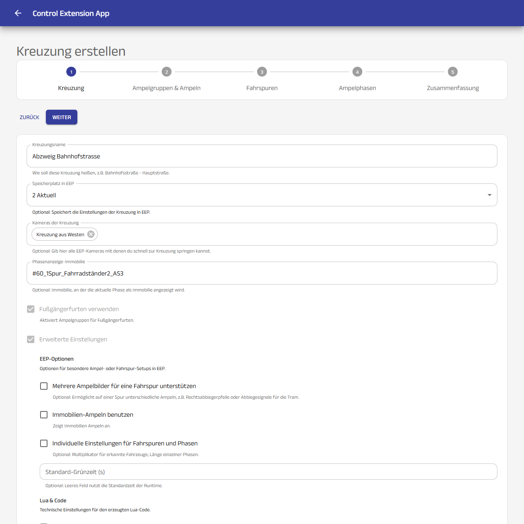Viewport: 524px width, 524px height.
Task: Click the WEITER button
Action: [61, 117]
